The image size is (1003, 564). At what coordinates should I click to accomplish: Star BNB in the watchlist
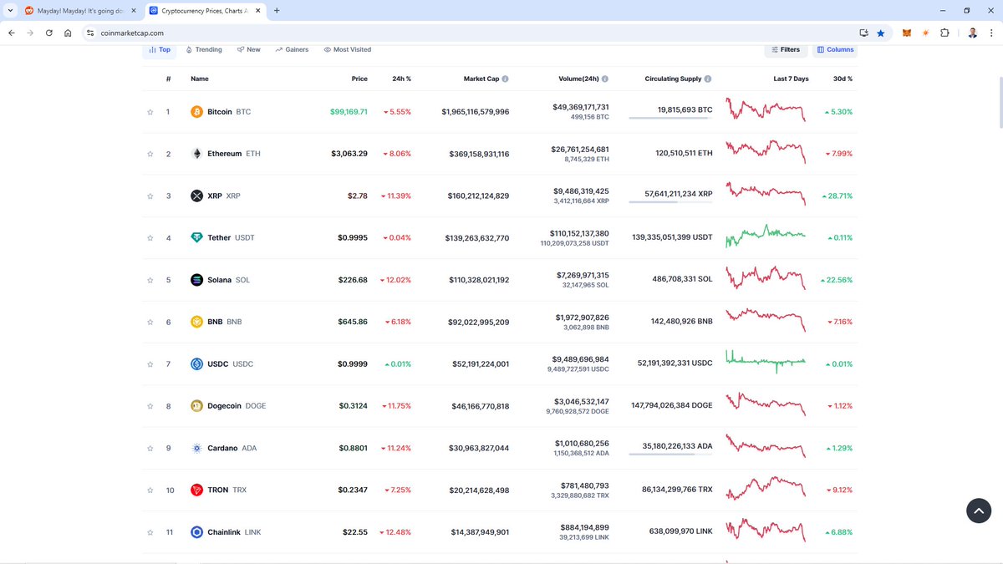(150, 322)
